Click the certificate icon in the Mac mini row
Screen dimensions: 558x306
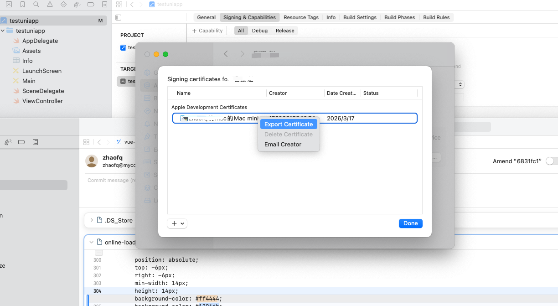184,118
